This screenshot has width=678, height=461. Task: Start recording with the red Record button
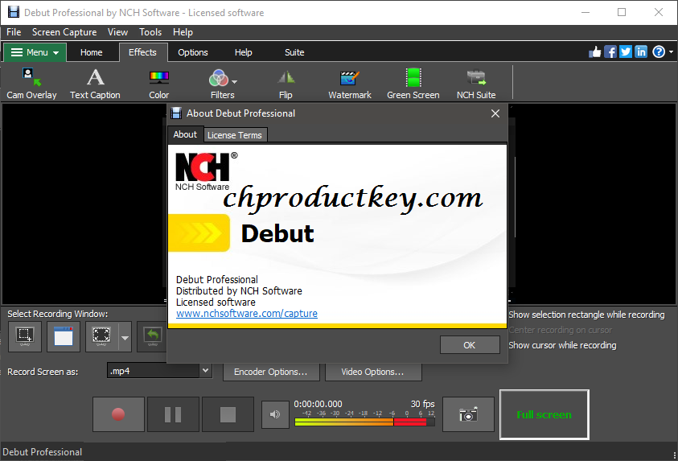point(118,414)
